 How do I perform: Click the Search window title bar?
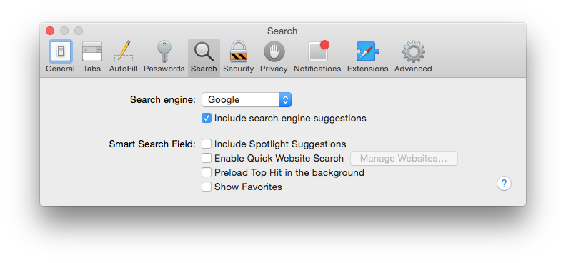pos(282,31)
